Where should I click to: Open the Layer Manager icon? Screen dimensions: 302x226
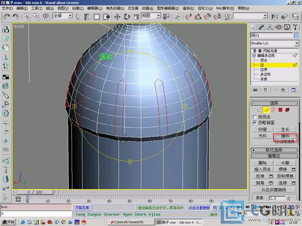295,17
